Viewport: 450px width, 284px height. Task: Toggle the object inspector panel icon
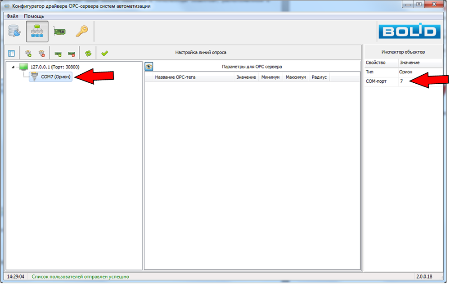pyautogui.click(x=12, y=53)
